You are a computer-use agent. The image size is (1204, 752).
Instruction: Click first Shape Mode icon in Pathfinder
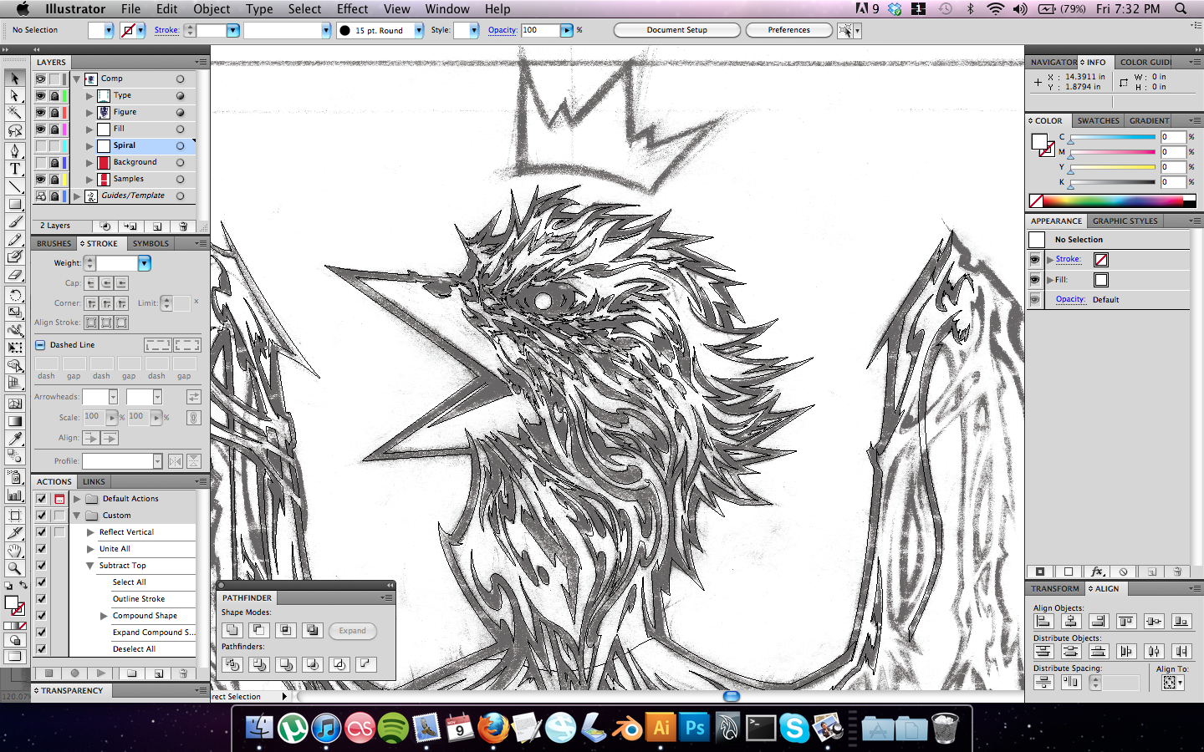pos(232,630)
